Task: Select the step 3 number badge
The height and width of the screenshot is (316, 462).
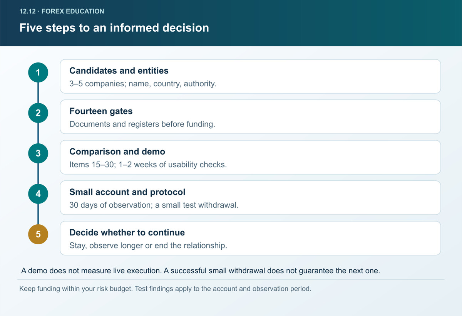Action: click(38, 153)
